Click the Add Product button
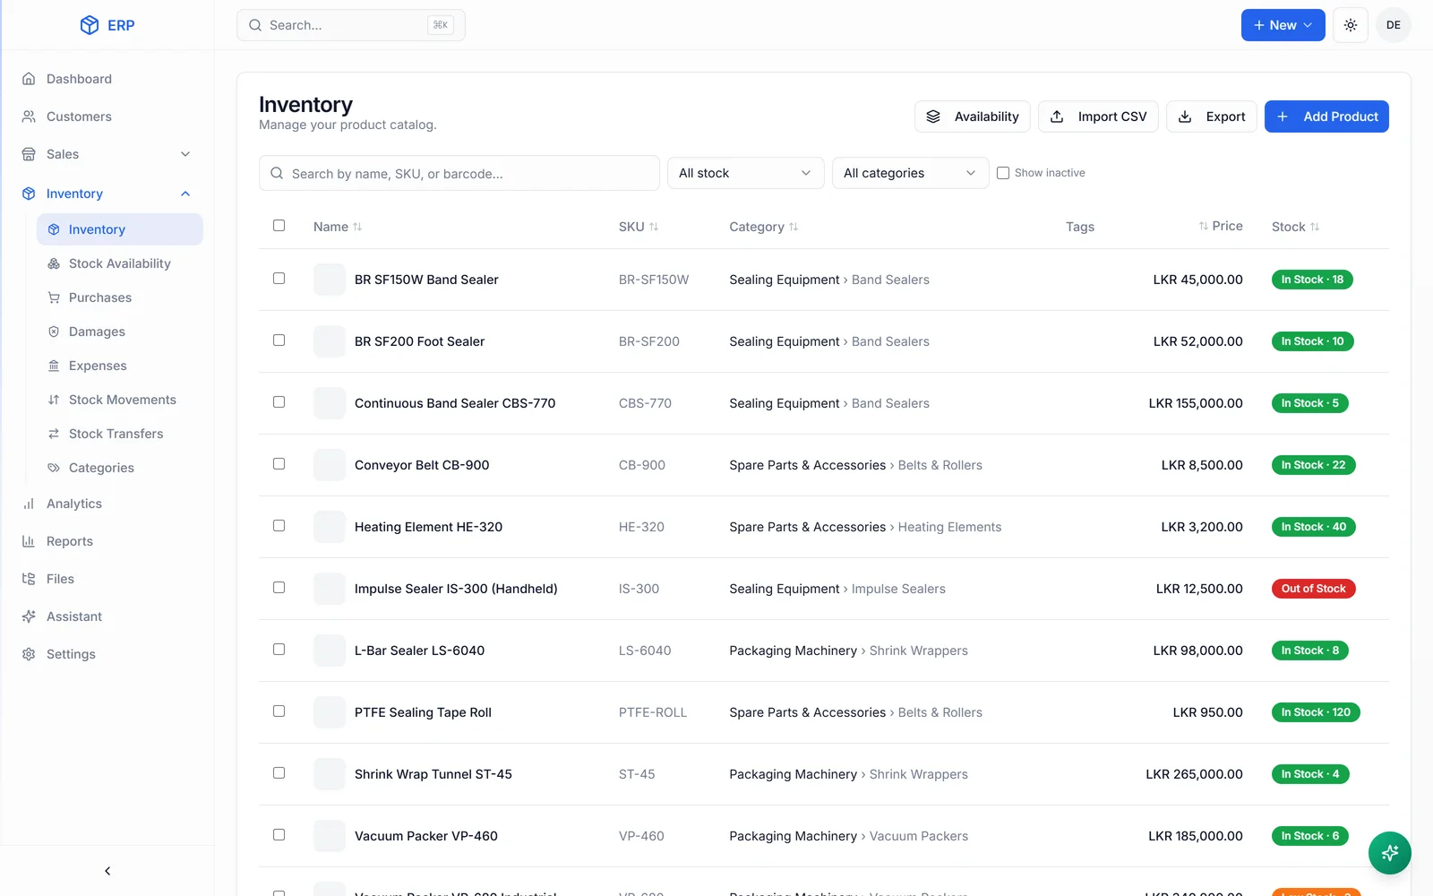This screenshot has height=896, width=1433. pyautogui.click(x=1326, y=116)
